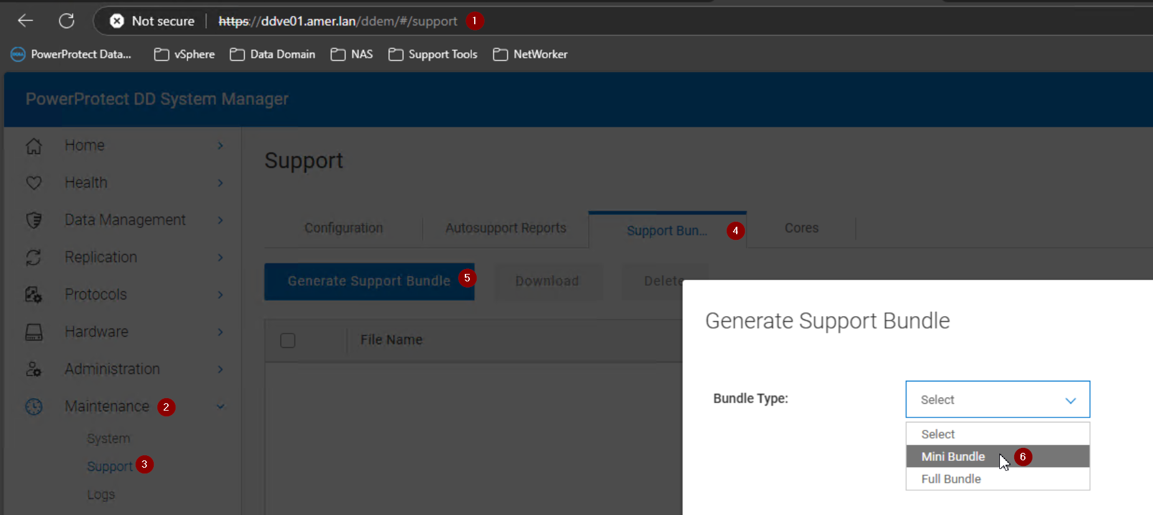The width and height of the screenshot is (1153, 515).
Task: Click the Not secure warning icon
Action: (x=116, y=21)
